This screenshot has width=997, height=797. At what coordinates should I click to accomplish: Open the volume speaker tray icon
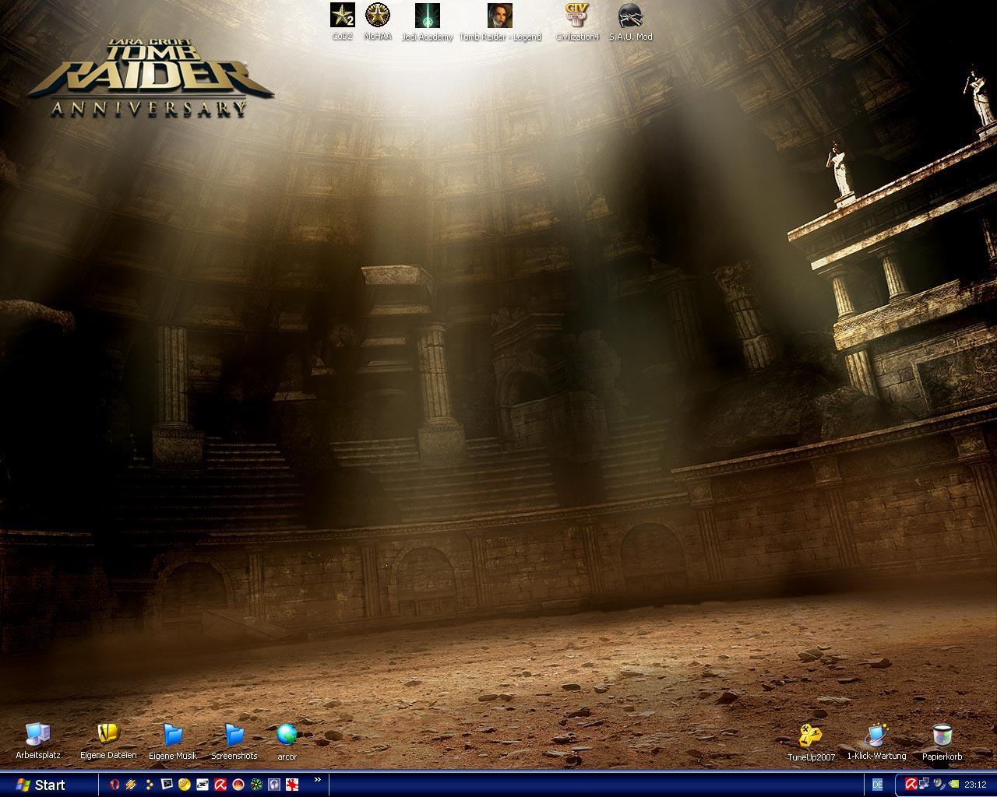pos(939,785)
